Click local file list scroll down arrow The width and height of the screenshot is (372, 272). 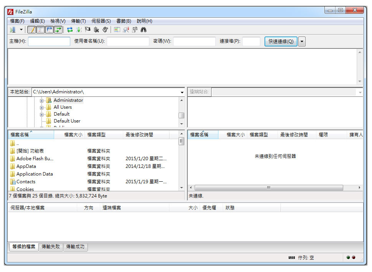(182, 187)
